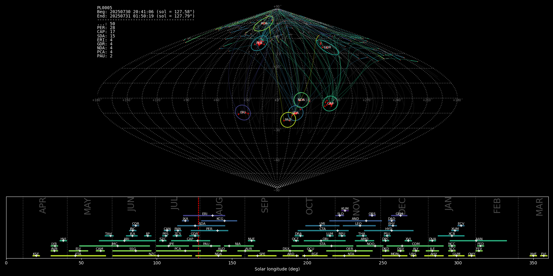Click the LYR shower label in the timeline
553x276 pixels.
point(54,244)
